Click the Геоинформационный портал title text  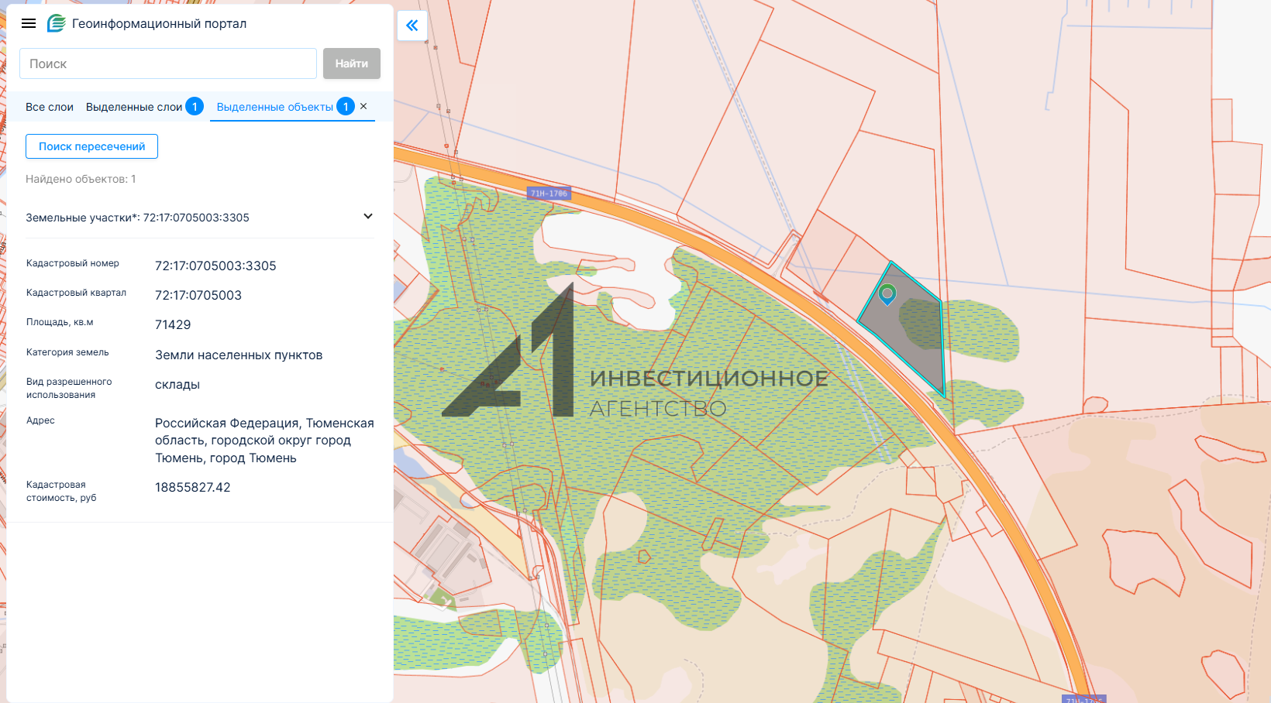click(x=159, y=23)
